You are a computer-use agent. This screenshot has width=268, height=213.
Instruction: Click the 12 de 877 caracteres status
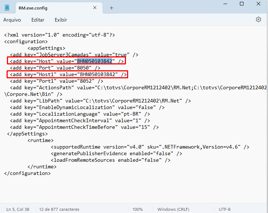(59, 209)
